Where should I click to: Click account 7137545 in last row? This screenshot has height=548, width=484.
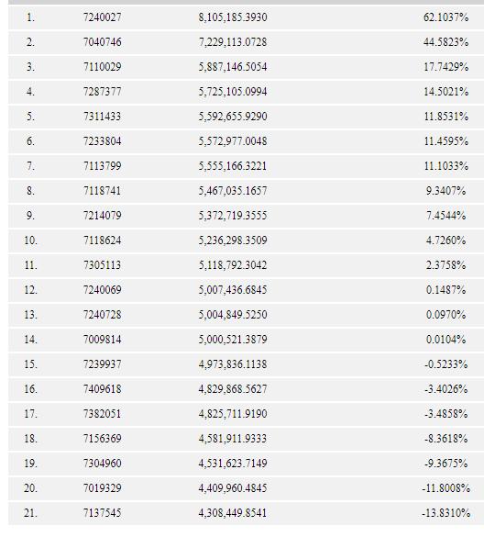click(x=103, y=513)
